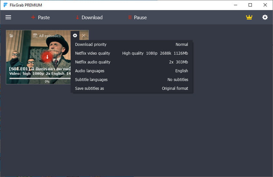Screen dimensions: 273x177
Task: Maximize the FlixGrab window
Action: pos(250,5)
